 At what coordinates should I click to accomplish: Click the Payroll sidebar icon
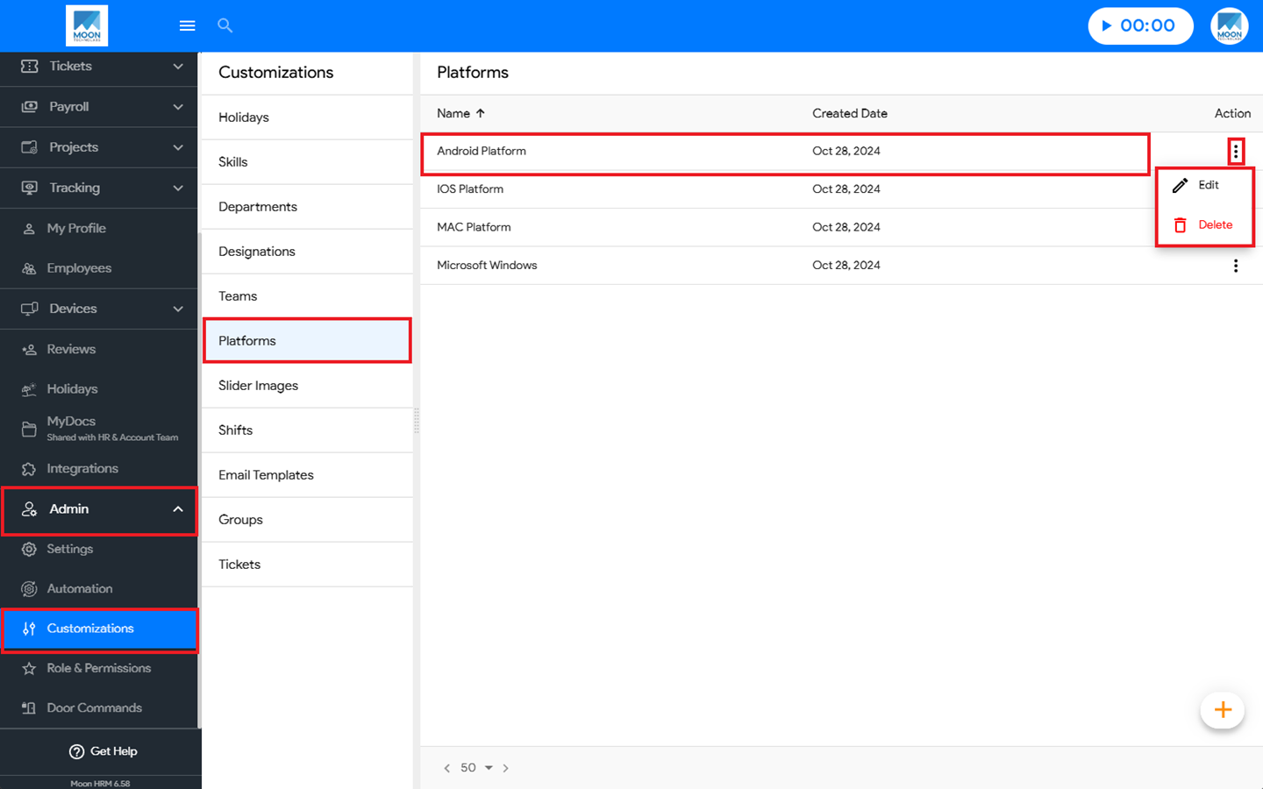coord(30,107)
